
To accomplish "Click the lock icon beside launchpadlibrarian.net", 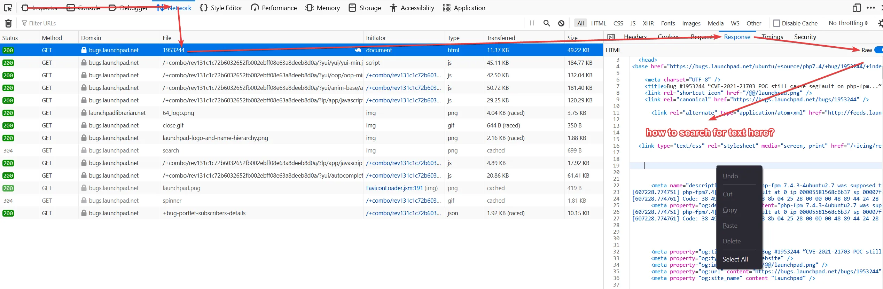I will (x=84, y=113).
